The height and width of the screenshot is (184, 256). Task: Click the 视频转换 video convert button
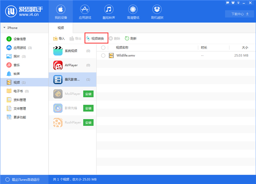pos(95,39)
